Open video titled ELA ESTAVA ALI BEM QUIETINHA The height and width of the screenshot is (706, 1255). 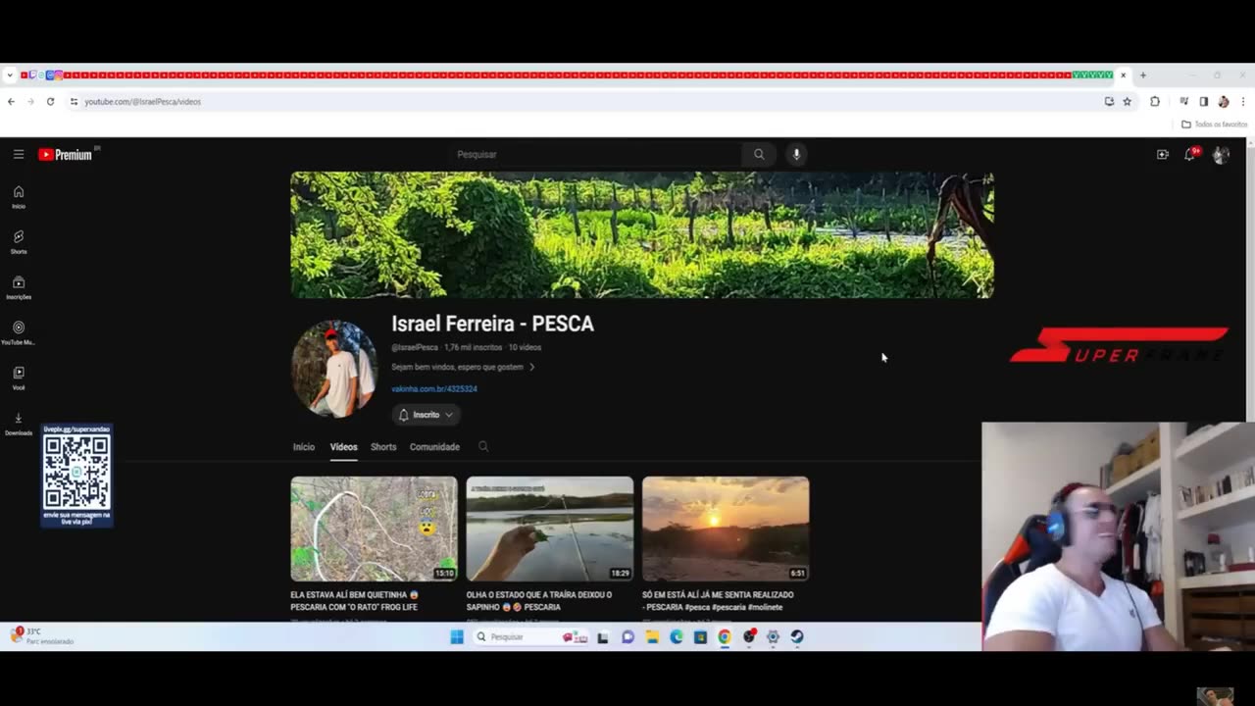pyautogui.click(x=354, y=600)
